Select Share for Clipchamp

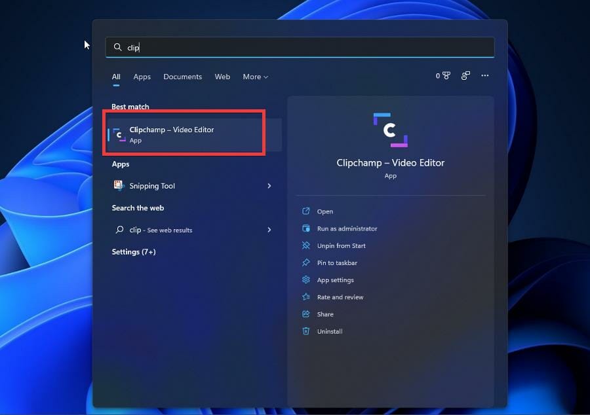325,314
